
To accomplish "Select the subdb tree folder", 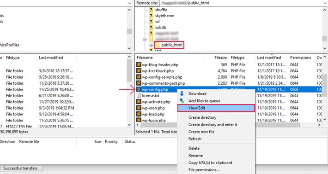I will click(160, 27).
